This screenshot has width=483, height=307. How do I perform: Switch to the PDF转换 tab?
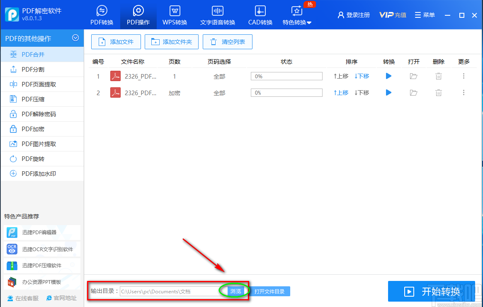[x=102, y=14]
